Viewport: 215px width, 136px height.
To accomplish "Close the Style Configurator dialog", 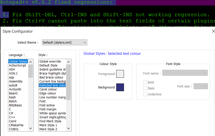I will tap(213, 31).
